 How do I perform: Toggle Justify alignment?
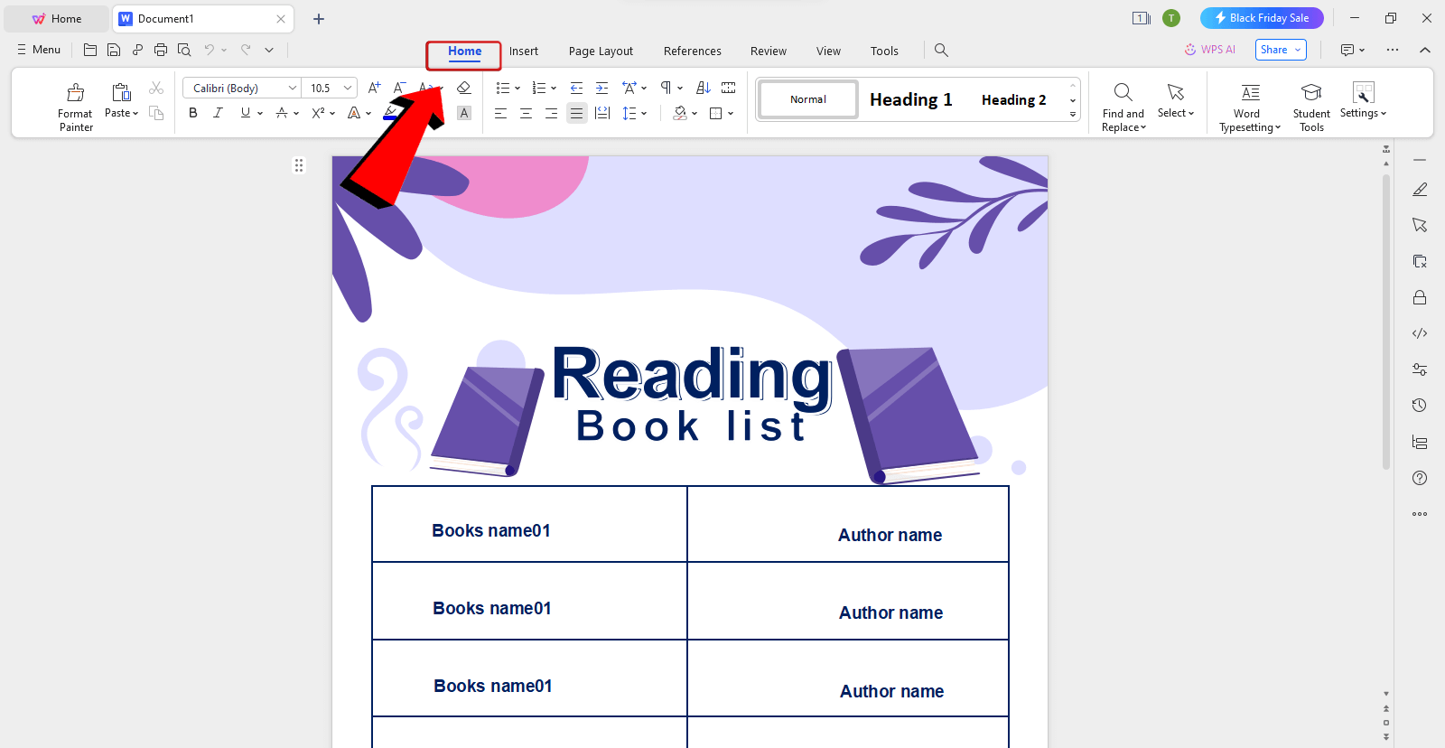coord(576,113)
